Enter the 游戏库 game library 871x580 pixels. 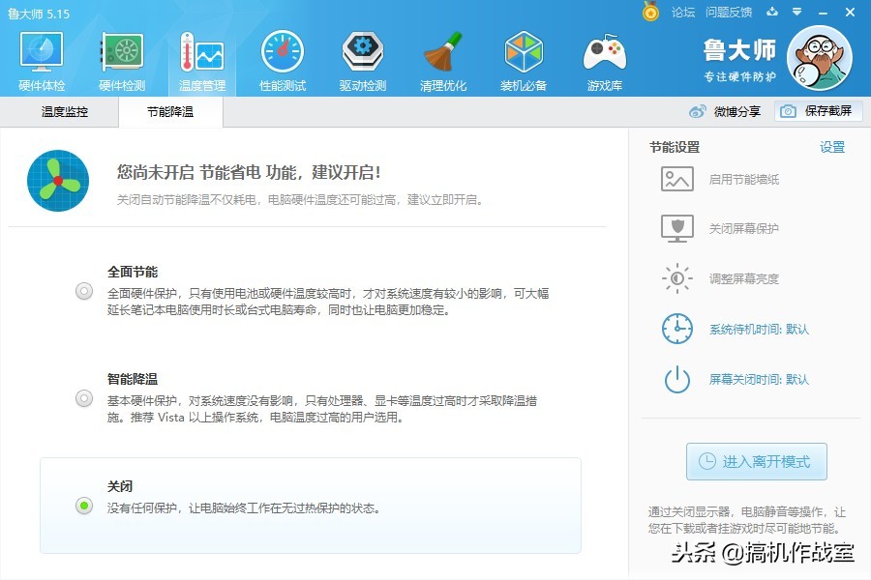(x=603, y=58)
